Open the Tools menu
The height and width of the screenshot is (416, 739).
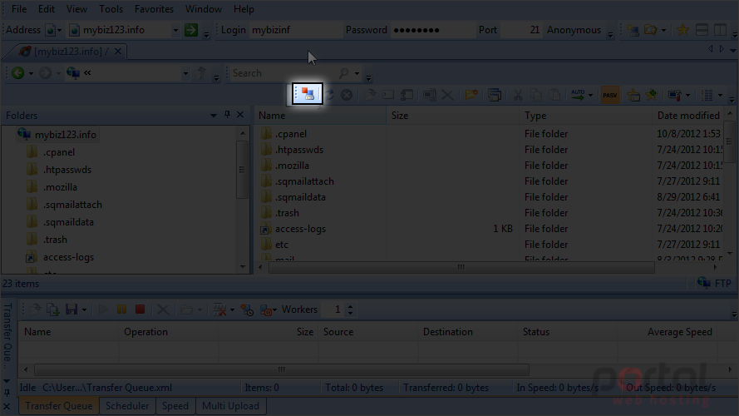point(111,9)
